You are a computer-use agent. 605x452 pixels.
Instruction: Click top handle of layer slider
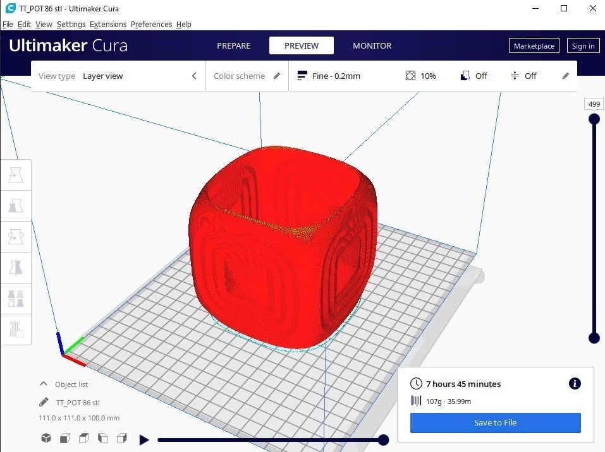point(594,118)
